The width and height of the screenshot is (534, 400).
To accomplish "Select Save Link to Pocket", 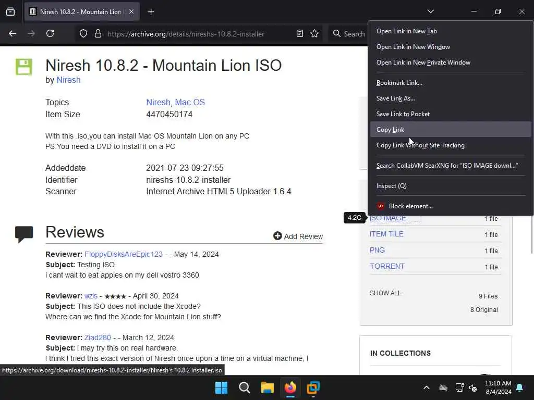I will pyautogui.click(x=451, y=114).
